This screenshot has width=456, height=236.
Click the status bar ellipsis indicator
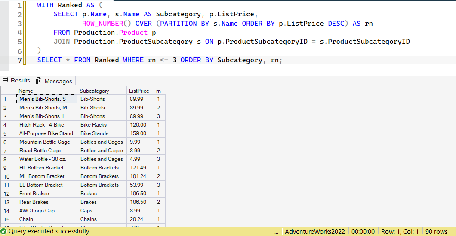point(276,232)
